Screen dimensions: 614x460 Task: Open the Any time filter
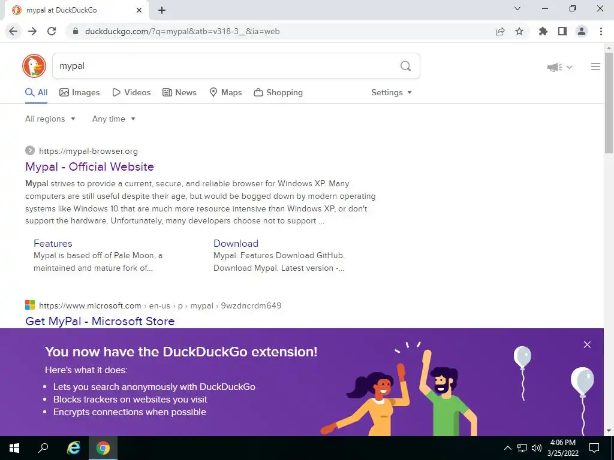coord(113,119)
